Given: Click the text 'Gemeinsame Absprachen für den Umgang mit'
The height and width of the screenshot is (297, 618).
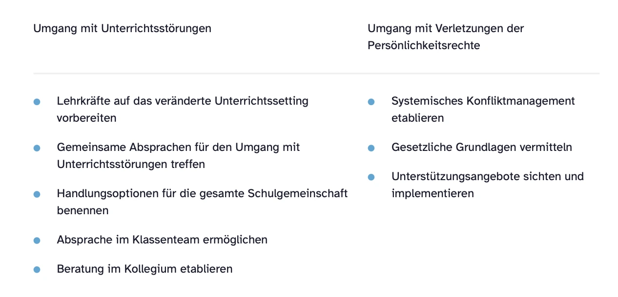Looking at the screenshot, I should coord(178,147).
